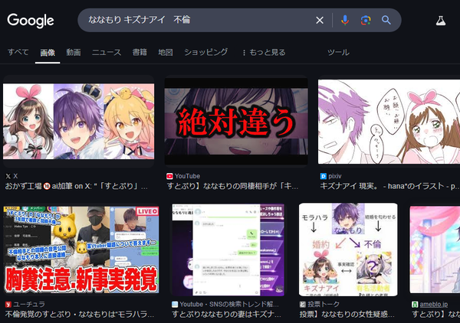
Task: Click the X source icon under first image
Action: click(x=8, y=176)
